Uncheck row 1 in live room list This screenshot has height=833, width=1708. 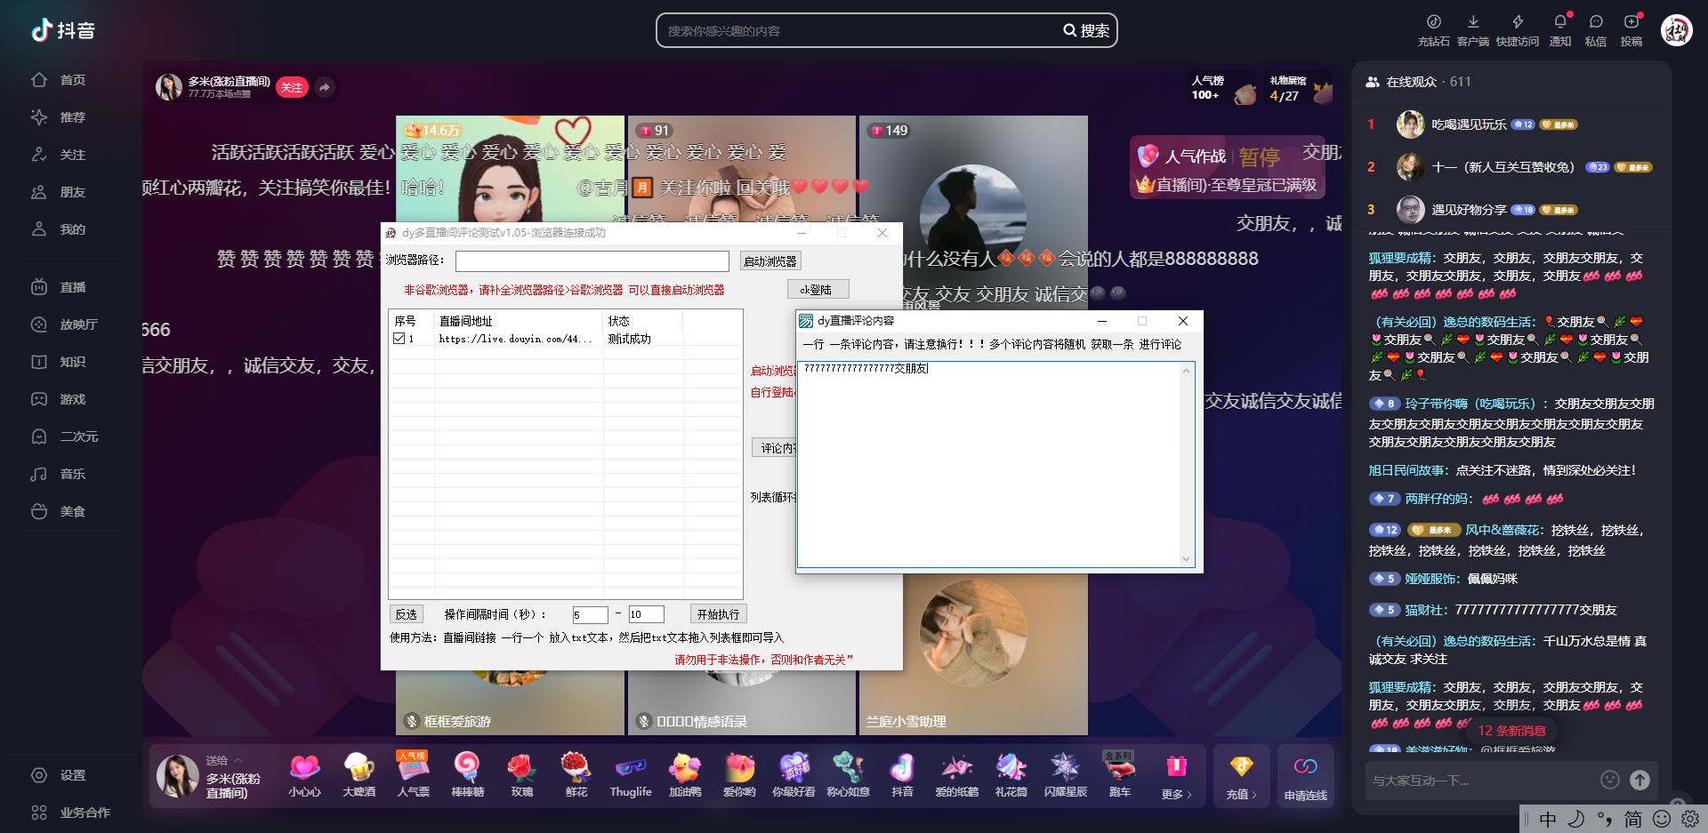click(399, 339)
